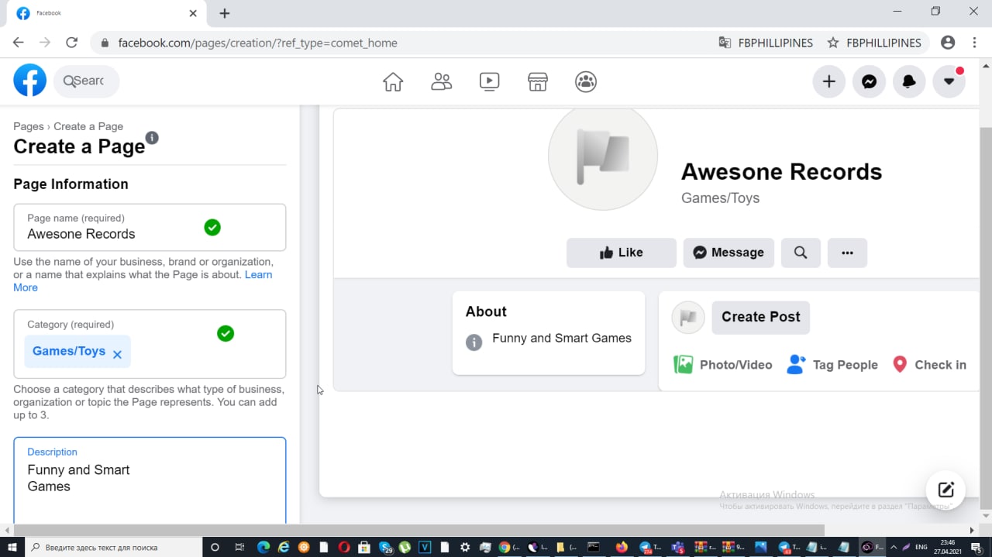The width and height of the screenshot is (992, 557).
Task: Remove the Games/Toys category tag
Action: click(x=117, y=355)
